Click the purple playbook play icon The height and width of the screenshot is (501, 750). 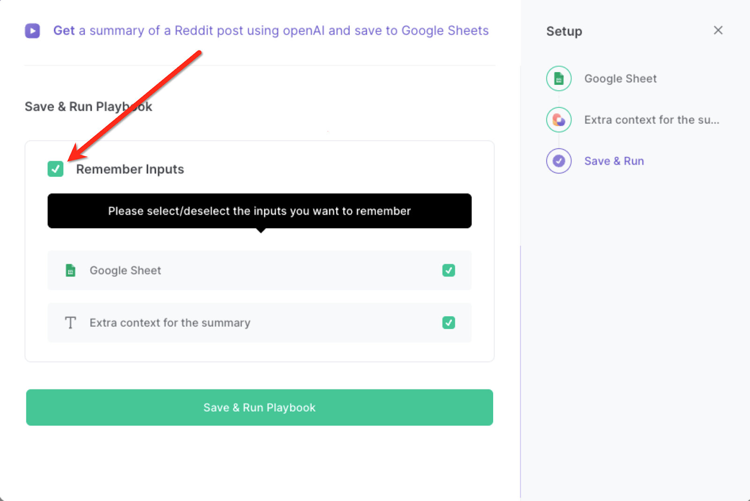point(32,30)
